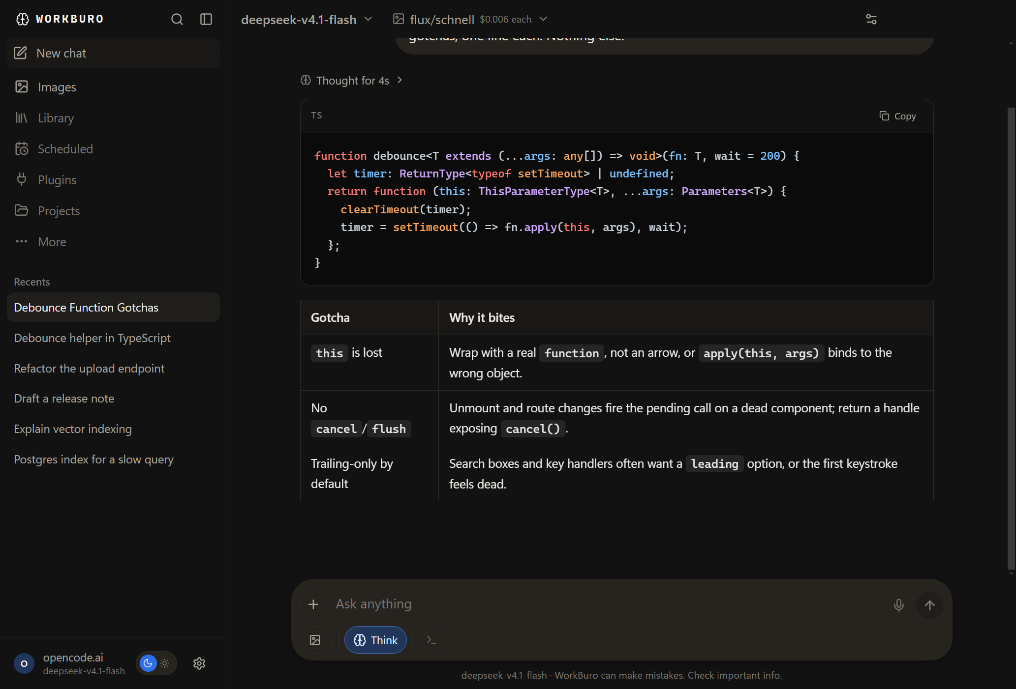Click the microphone voice input icon
The height and width of the screenshot is (689, 1016).
coord(898,605)
